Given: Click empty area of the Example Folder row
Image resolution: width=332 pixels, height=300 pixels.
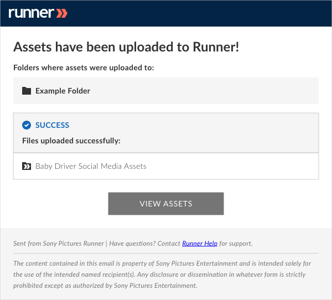Looking at the screenshot, I should (203, 91).
